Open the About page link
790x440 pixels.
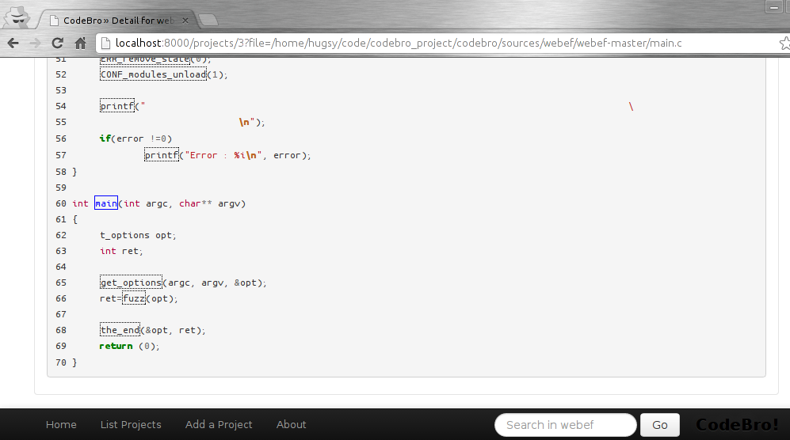292,424
